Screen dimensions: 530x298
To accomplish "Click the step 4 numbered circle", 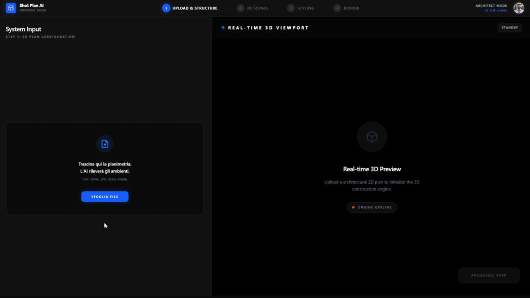I will click(337, 8).
